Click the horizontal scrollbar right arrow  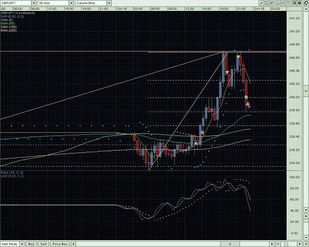tap(272, 244)
